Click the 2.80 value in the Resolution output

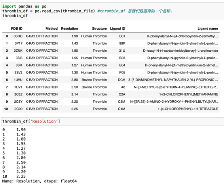pyautogui.click(x=21, y=158)
